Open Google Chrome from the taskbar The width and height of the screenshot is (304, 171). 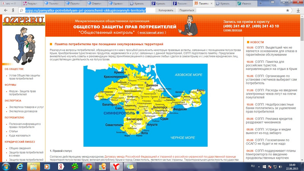pyautogui.click(x=89, y=166)
